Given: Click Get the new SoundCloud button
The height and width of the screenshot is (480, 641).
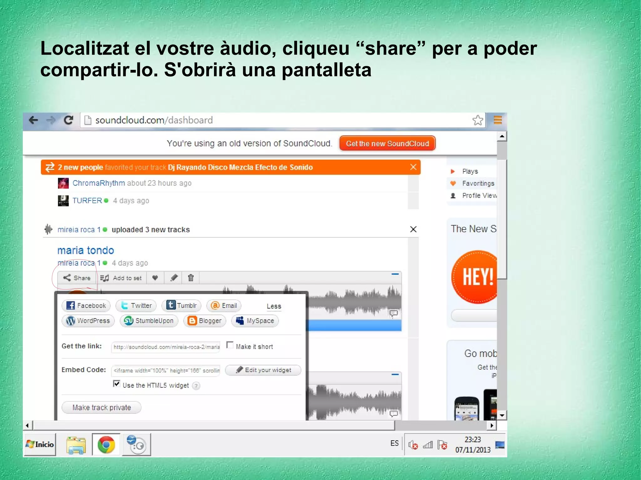Looking at the screenshot, I should coord(387,144).
